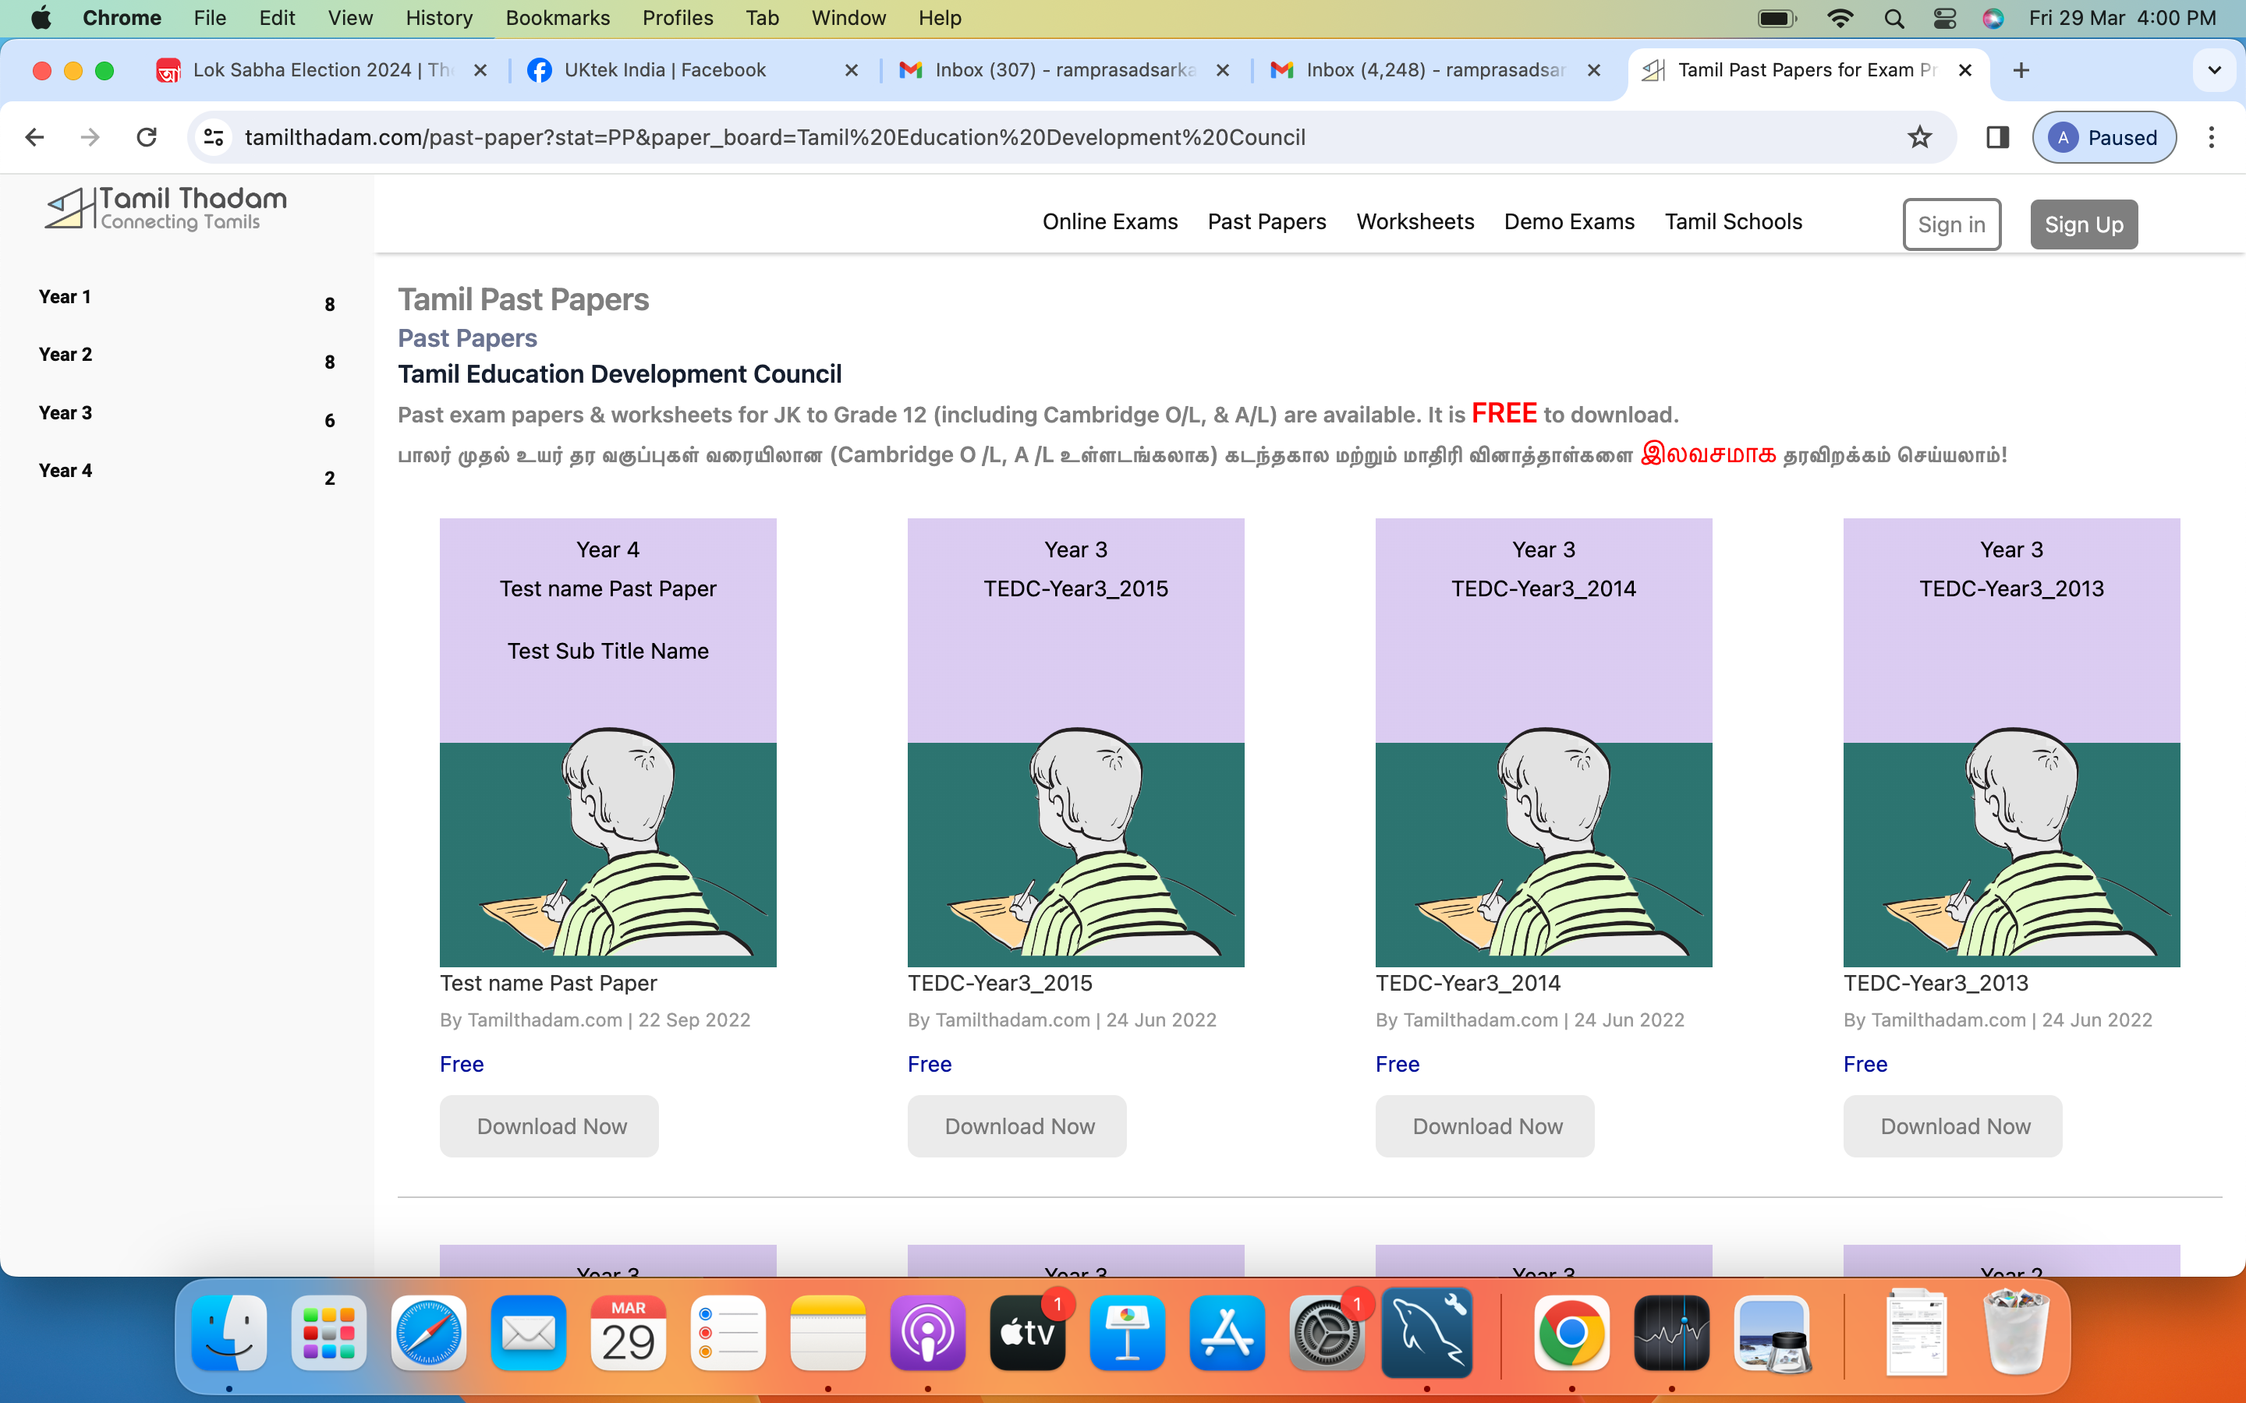Viewport: 2246px width, 1403px height.
Task: Click the Sign Up button
Action: [2083, 224]
